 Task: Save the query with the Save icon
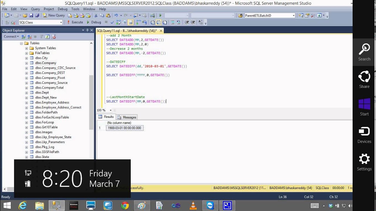31,15
